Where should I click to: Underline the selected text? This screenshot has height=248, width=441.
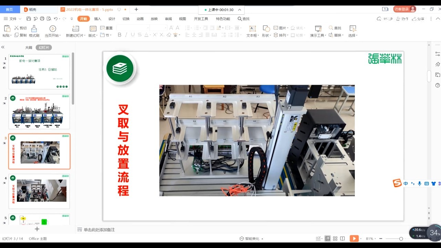(133, 35)
